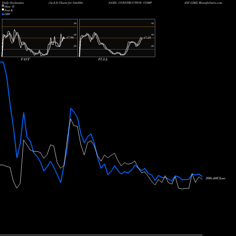Viewport: 236px width, 236px height.
Task: Click the Fast K legend color box
Action: 3,9
